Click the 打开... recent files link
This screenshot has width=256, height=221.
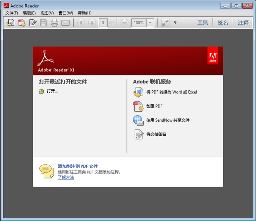pos(52,91)
